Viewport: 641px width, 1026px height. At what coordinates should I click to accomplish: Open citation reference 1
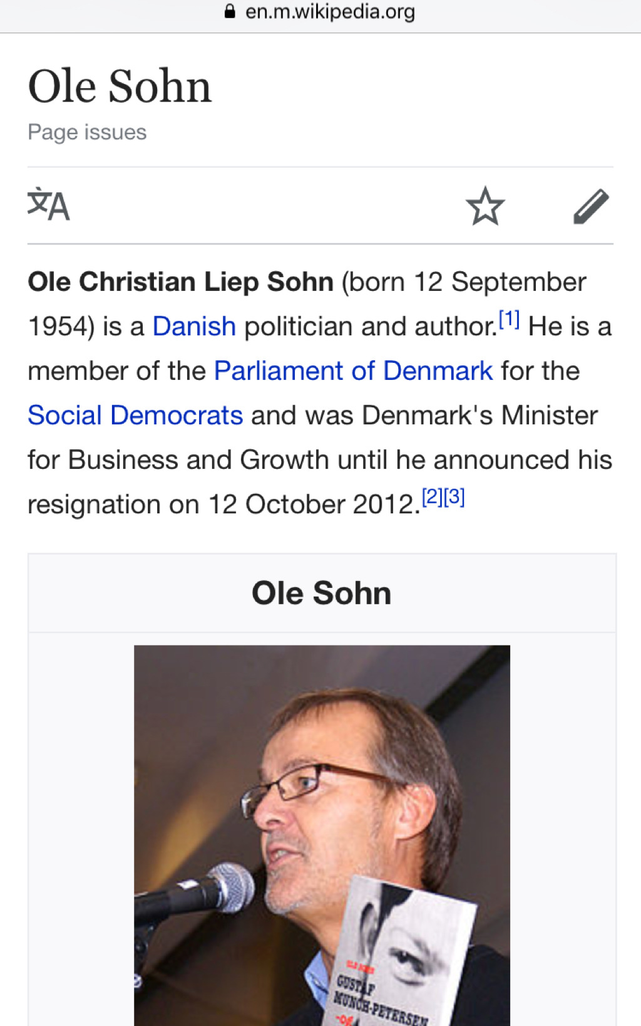pos(509,320)
